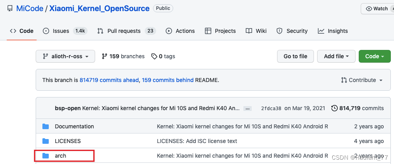394x164 pixels.
Task: Click the arch folder icon
Action: click(x=46, y=156)
